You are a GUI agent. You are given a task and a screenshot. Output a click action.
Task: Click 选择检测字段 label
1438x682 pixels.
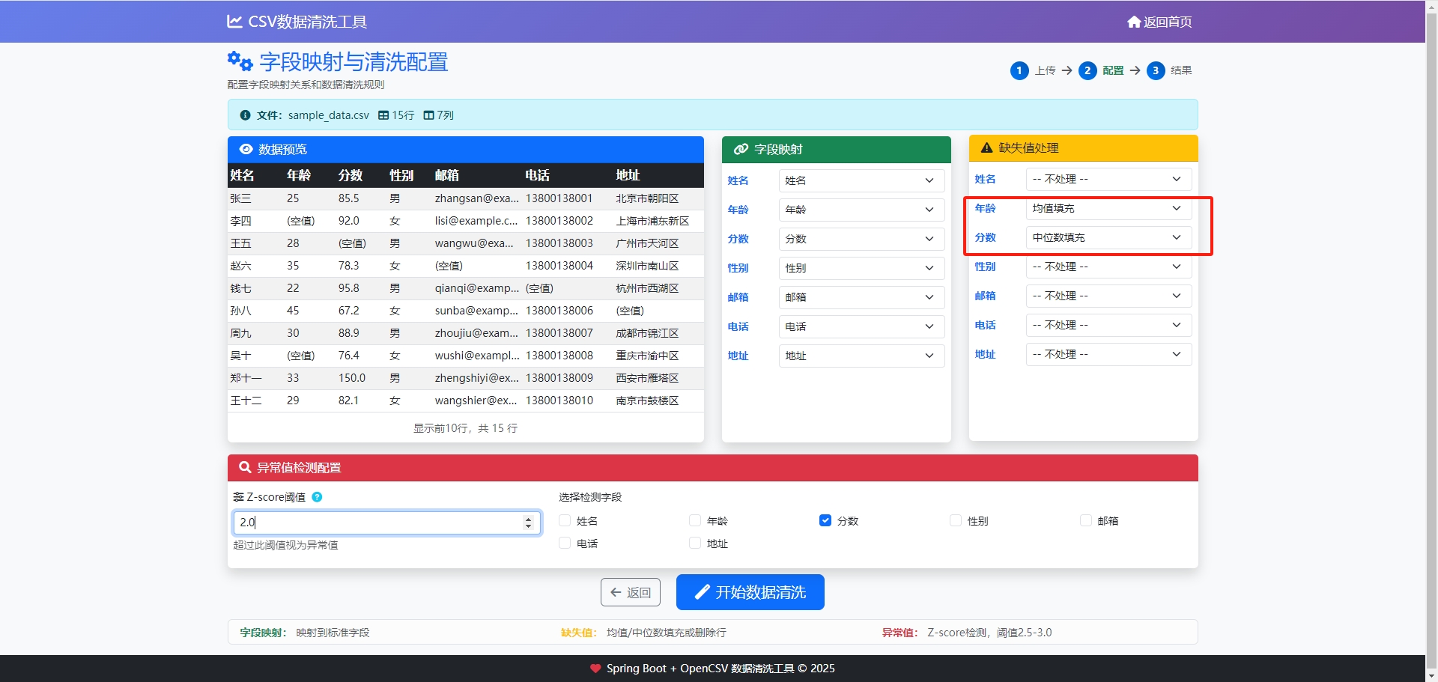click(x=590, y=497)
